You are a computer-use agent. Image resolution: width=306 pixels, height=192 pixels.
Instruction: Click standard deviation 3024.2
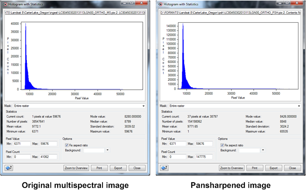pos(284,127)
